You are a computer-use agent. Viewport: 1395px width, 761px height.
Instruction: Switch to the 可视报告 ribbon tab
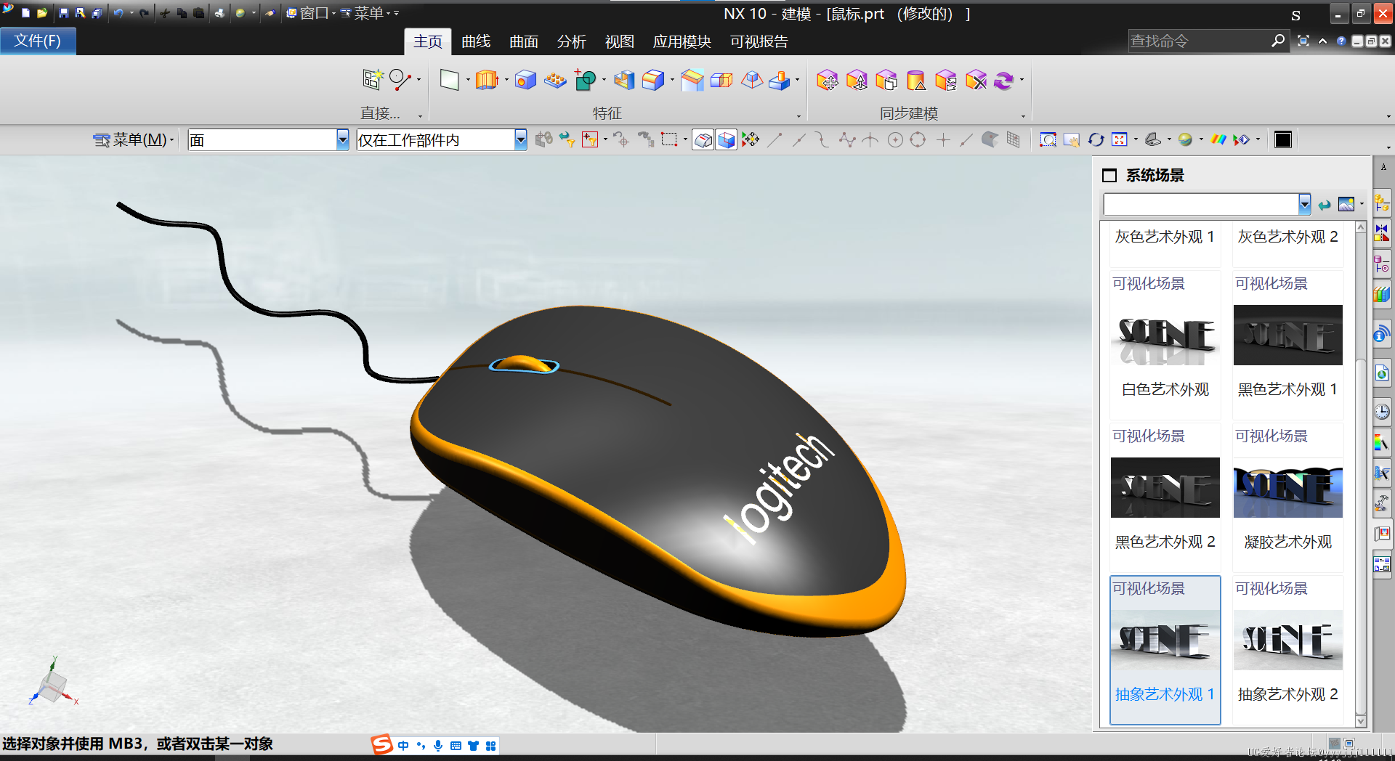759,42
